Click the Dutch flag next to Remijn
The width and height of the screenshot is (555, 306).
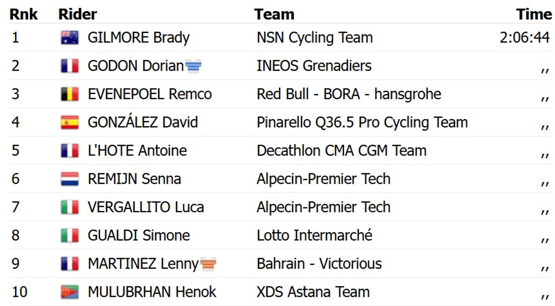click(69, 179)
